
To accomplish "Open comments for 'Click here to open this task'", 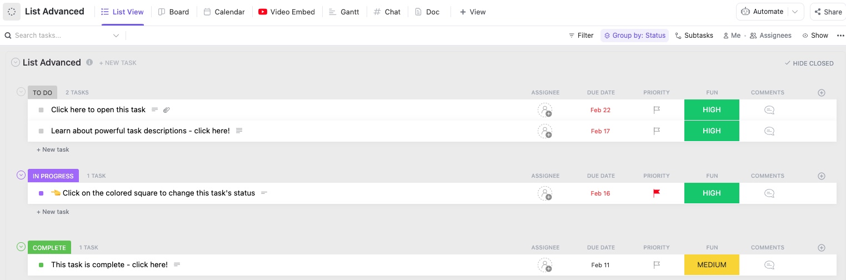I will click(x=769, y=110).
